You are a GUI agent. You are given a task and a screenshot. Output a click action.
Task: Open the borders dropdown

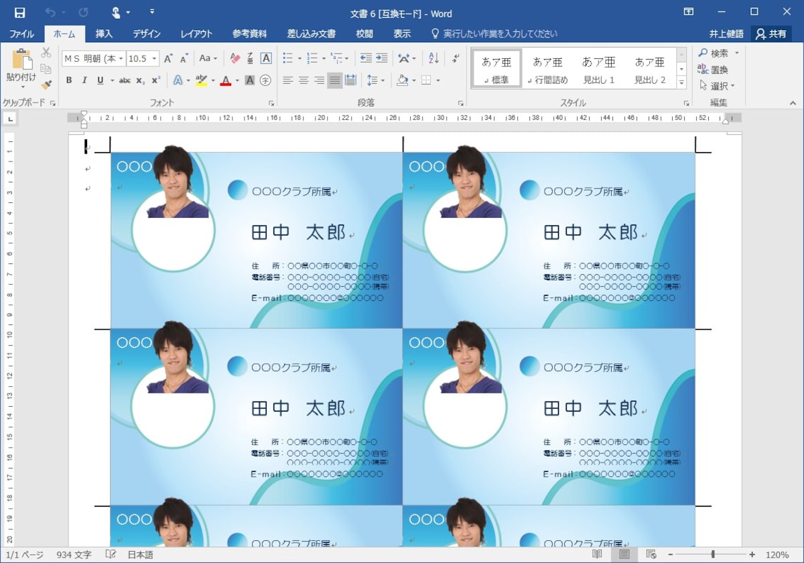(438, 80)
